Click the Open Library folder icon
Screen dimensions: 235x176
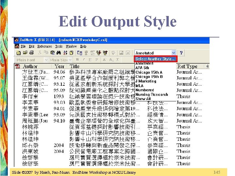tap(25, 53)
